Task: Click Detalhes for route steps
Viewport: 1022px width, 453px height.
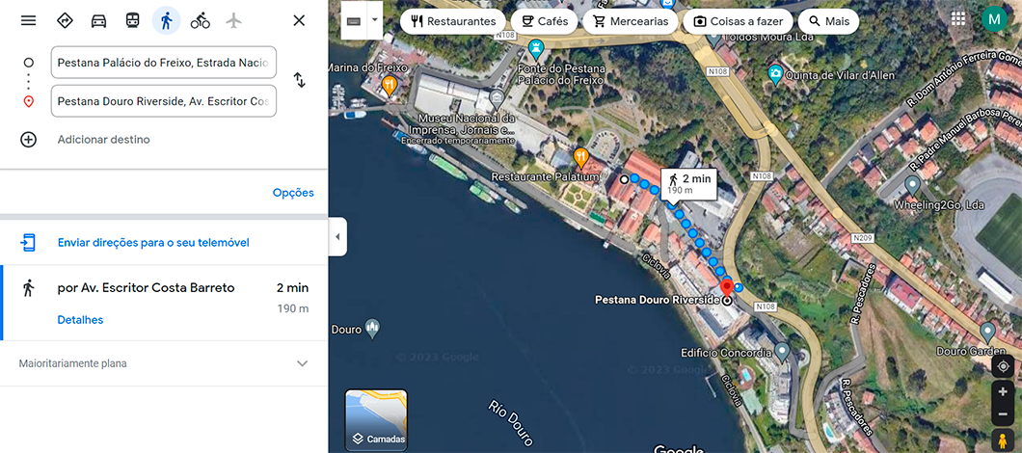Action: tap(80, 320)
